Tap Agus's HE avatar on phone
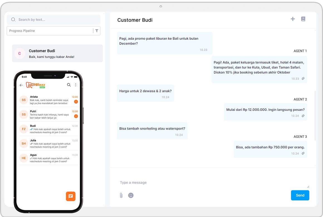 [24, 158]
